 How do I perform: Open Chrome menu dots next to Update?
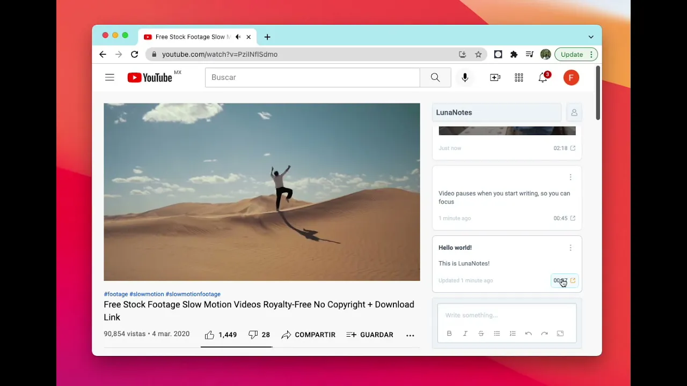[591, 54]
